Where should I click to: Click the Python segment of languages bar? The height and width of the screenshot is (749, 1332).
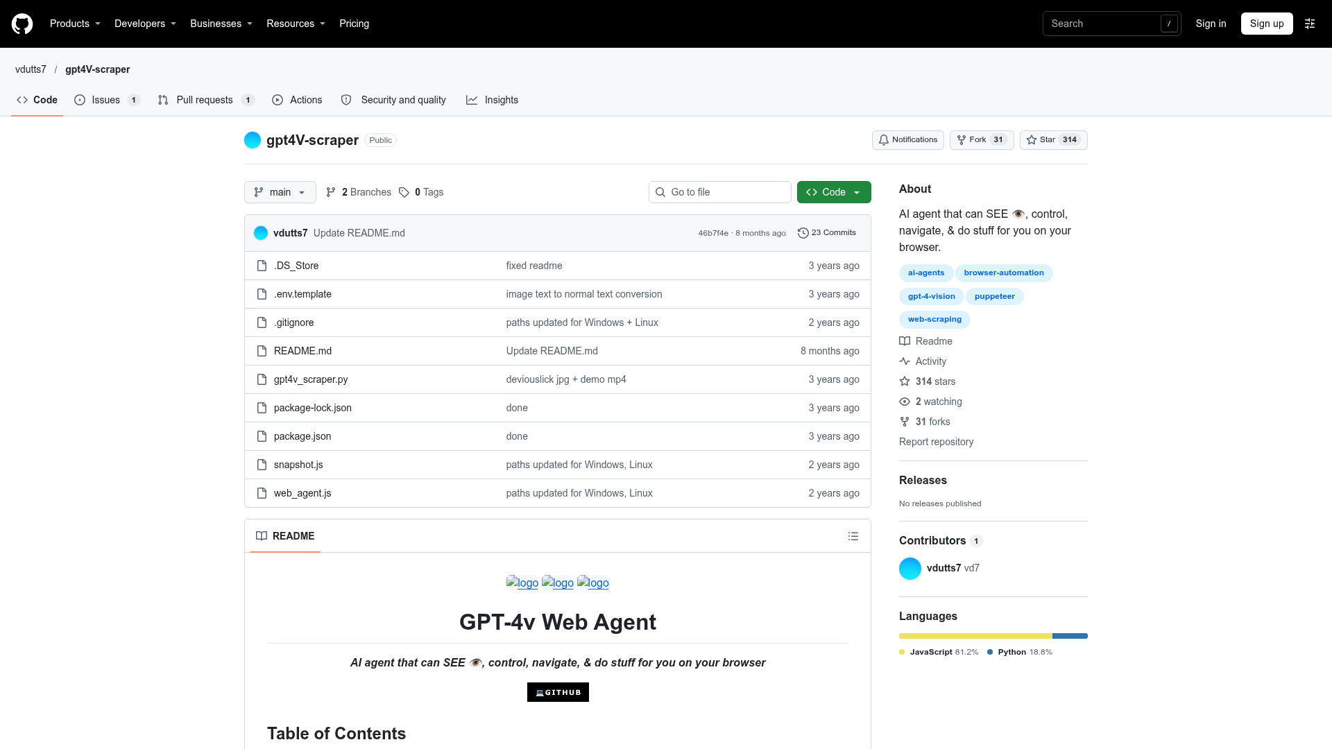[x=1070, y=636]
